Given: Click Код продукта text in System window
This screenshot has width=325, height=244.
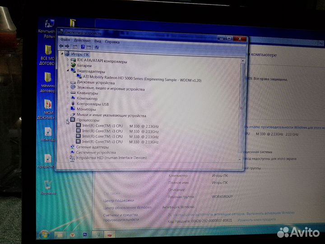Looking at the screenshot, I should pos(200,221).
